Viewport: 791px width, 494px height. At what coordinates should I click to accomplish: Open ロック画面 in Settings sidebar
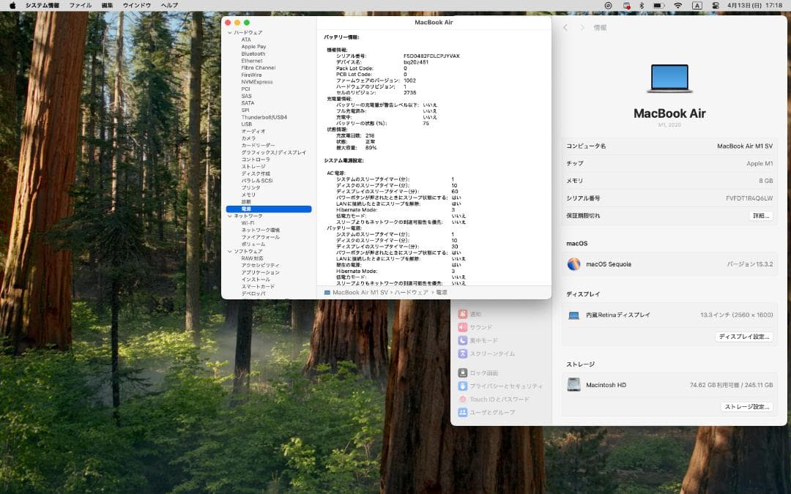click(478, 373)
